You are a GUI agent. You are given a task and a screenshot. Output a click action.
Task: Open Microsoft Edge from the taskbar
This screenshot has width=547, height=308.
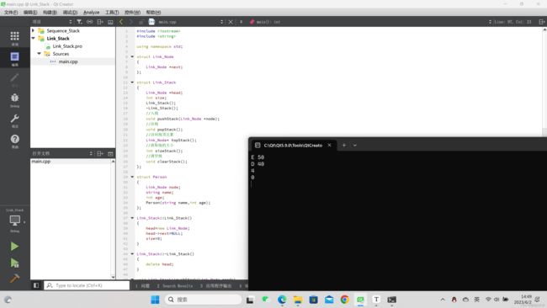[282, 300]
